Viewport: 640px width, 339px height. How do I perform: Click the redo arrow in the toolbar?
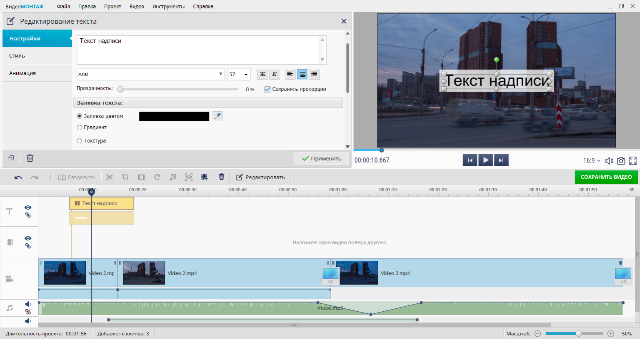coord(34,177)
